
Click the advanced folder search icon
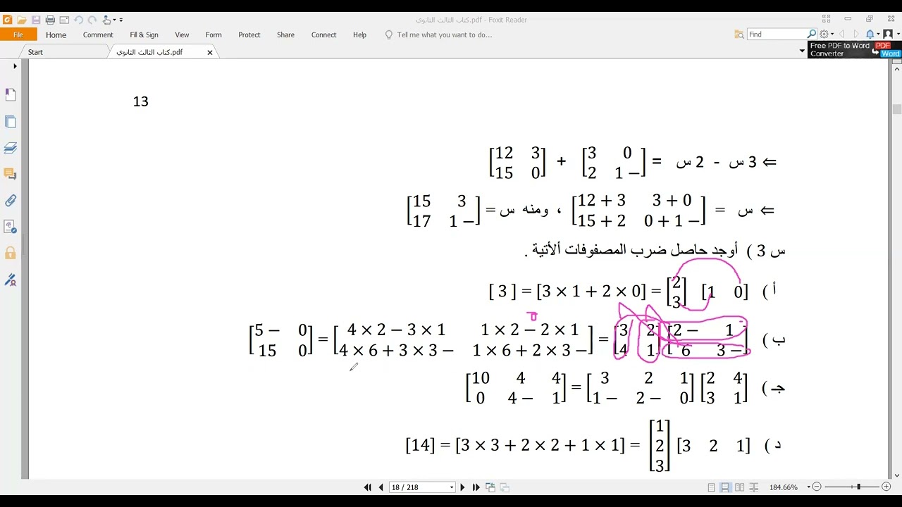pos(739,34)
